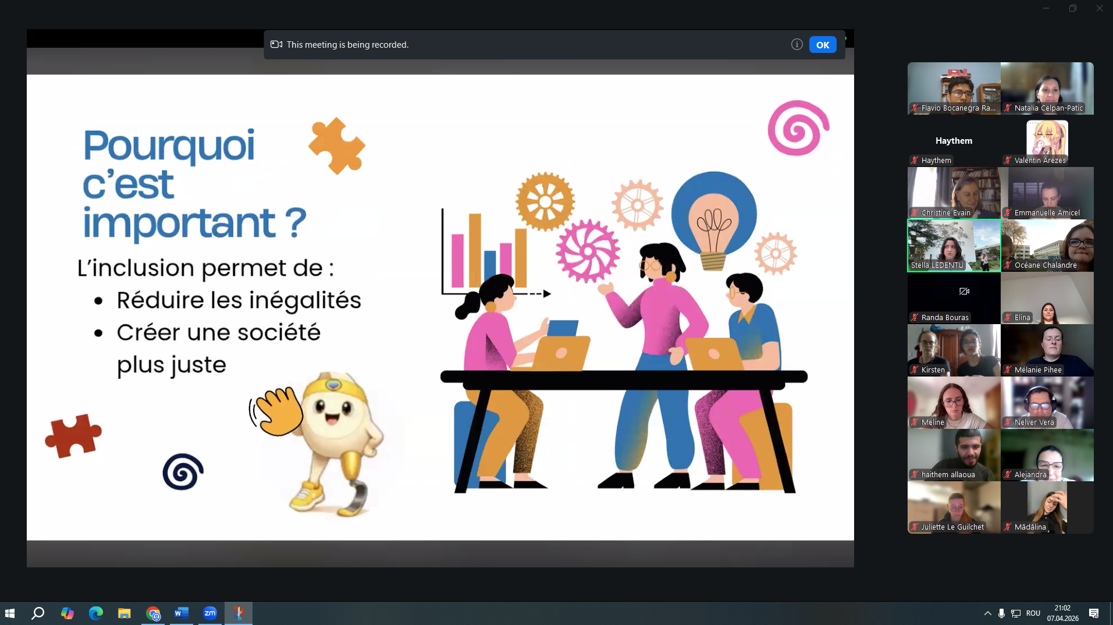Open Google Chrome from the taskbar
1113x625 pixels.
tap(153, 613)
